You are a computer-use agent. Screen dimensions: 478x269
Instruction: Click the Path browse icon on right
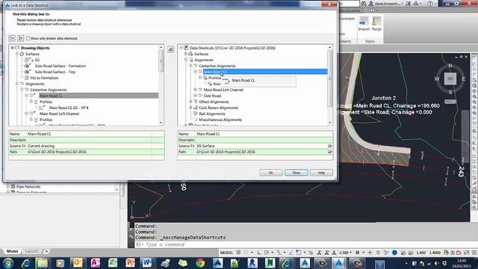tap(329, 152)
